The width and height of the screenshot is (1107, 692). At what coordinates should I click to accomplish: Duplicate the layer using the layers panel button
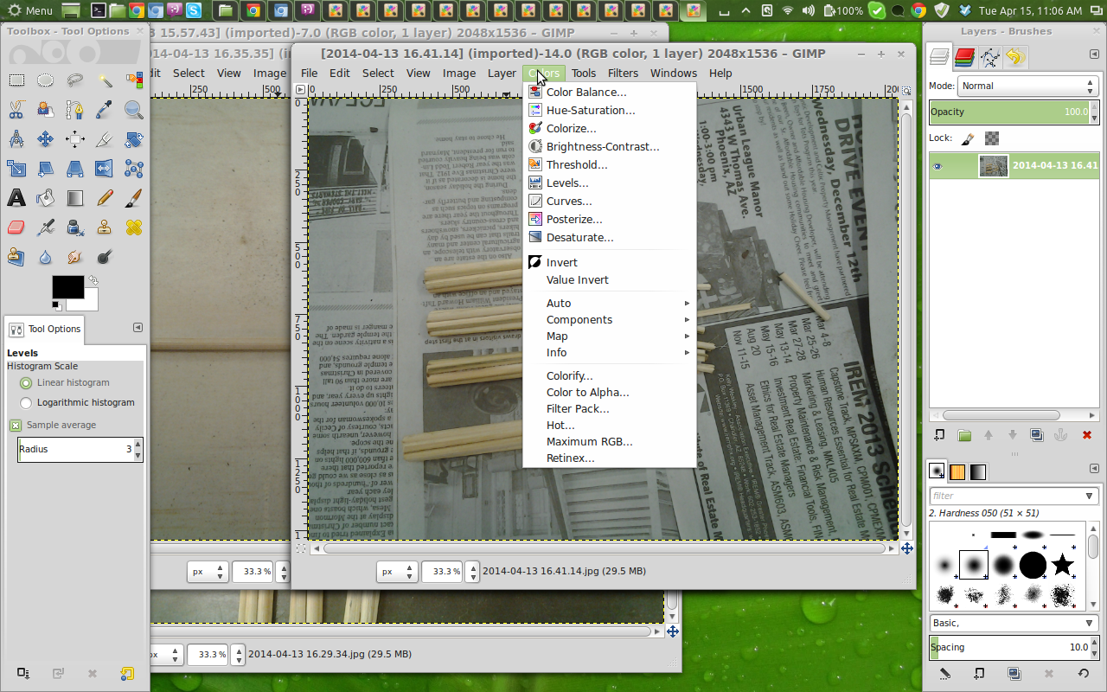coord(1037,435)
